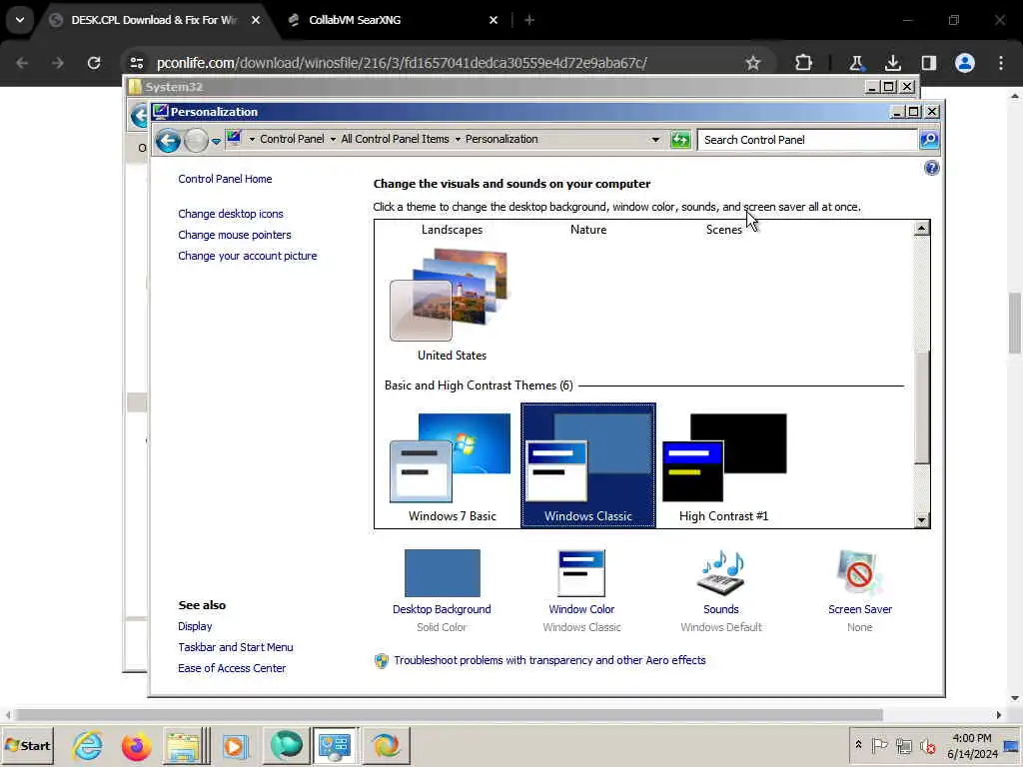Open Change desktop icons link
The height and width of the screenshot is (767, 1023).
tap(231, 214)
